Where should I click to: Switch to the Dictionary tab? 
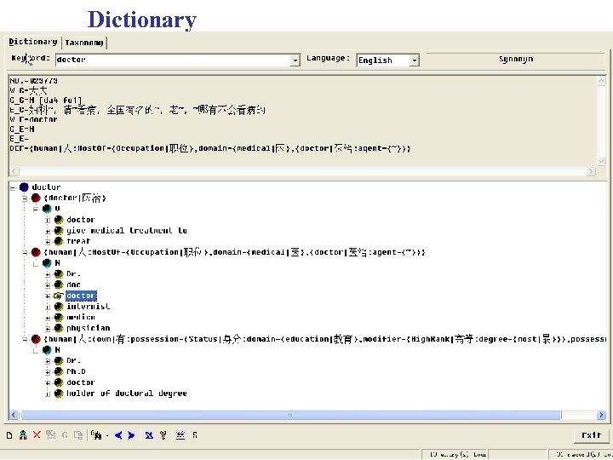point(33,42)
